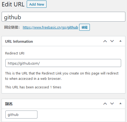Open the freebasic.cn/go/github permalink

coord(50,27)
